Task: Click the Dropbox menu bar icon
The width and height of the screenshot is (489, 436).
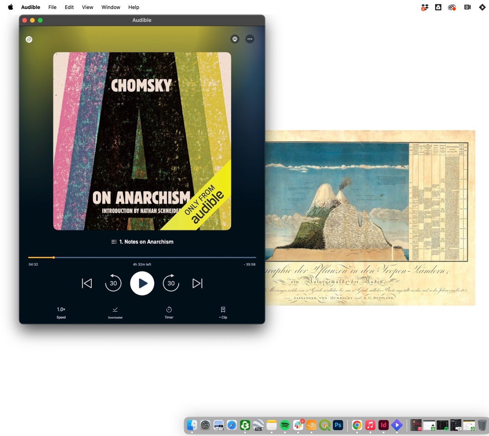Action: point(424,7)
